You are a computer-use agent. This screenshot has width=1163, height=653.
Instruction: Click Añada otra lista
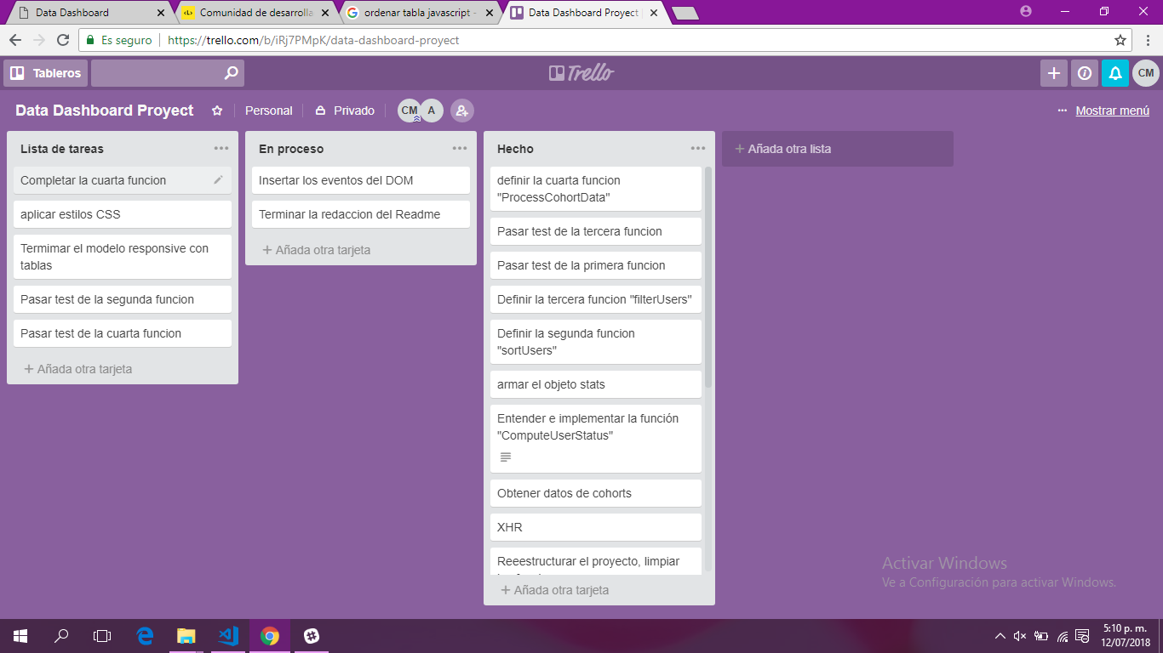(x=838, y=149)
